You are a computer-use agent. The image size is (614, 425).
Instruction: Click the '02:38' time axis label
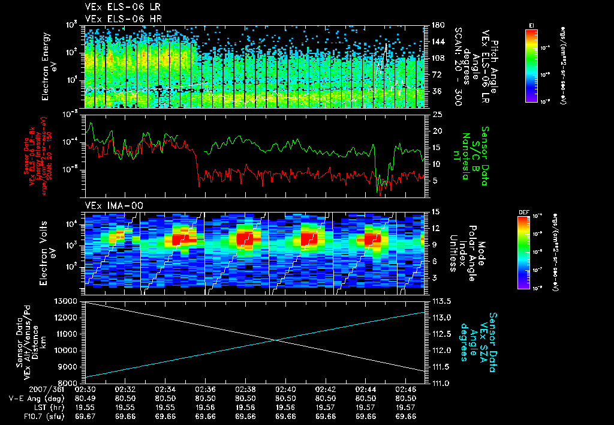245,390
